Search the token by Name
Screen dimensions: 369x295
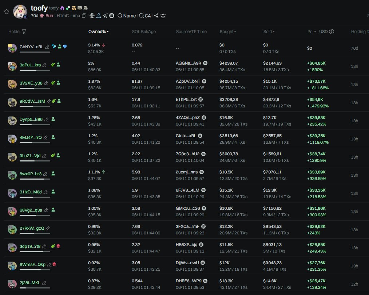[x=127, y=16]
